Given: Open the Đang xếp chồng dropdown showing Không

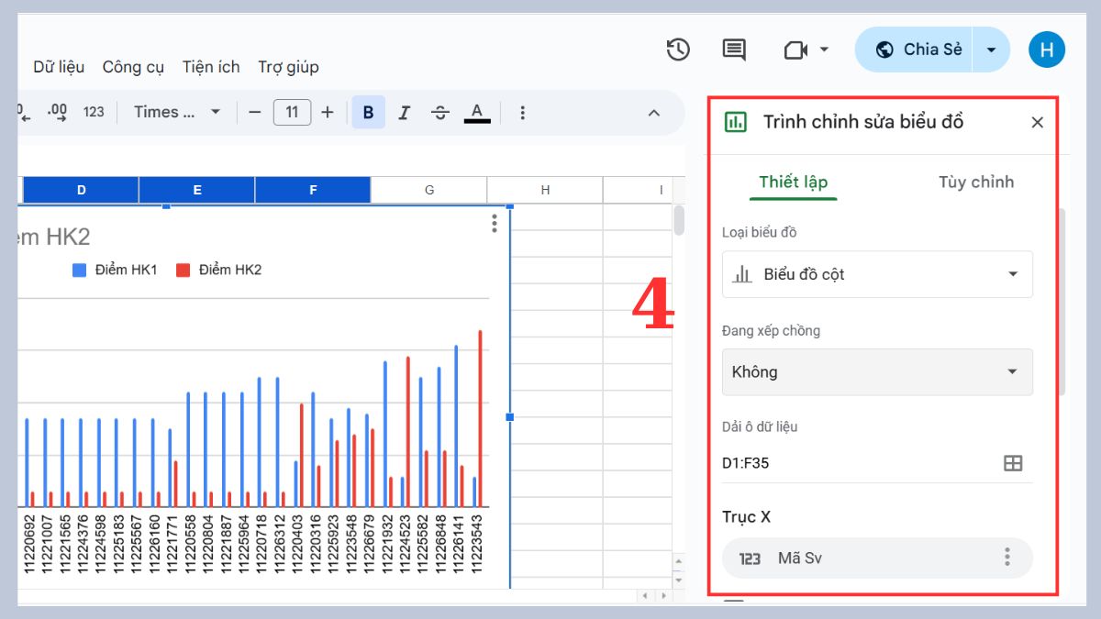Looking at the screenshot, I should [x=877, y=371].
